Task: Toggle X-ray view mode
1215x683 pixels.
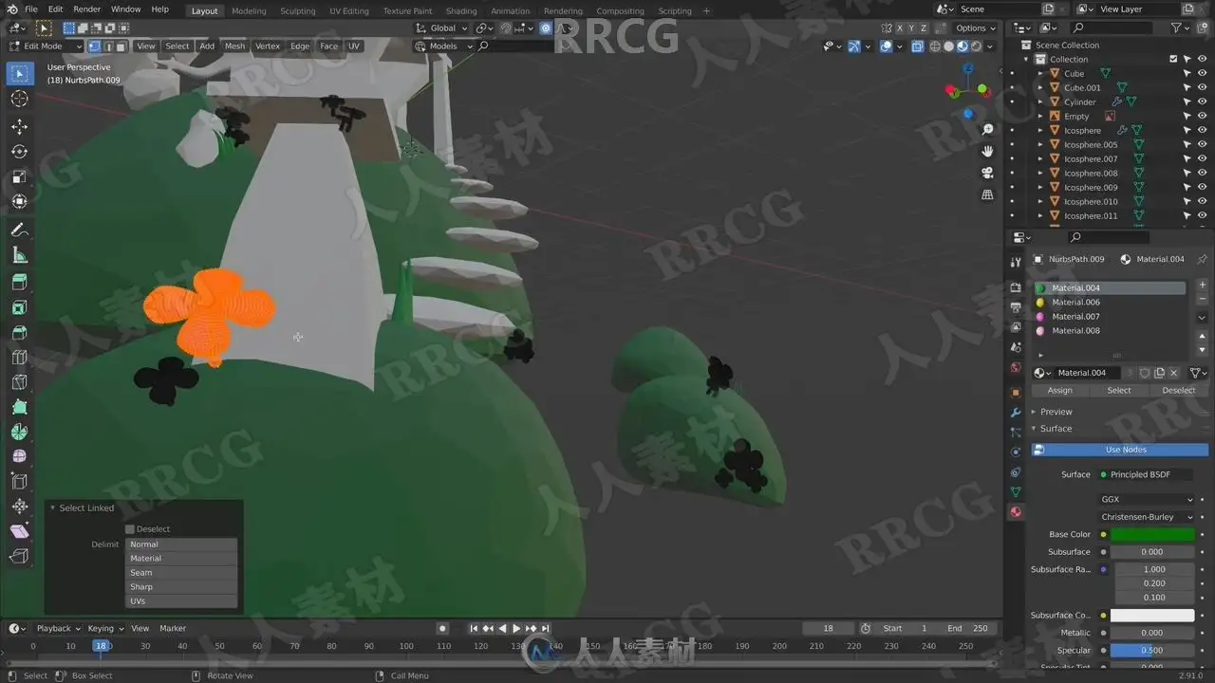Action: [917, 46]
